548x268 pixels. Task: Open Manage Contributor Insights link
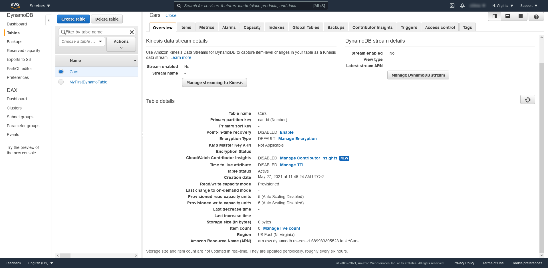(x=309, y=158)
